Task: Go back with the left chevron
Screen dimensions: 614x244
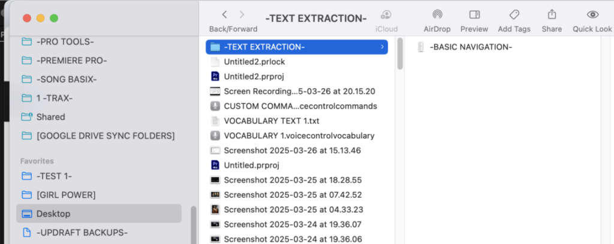Action: pos(224,15)
